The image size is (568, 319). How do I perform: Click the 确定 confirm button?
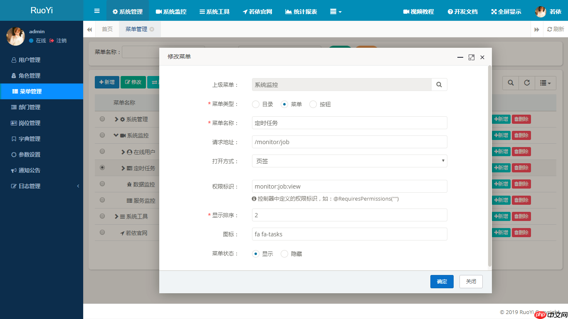point(442,281)
